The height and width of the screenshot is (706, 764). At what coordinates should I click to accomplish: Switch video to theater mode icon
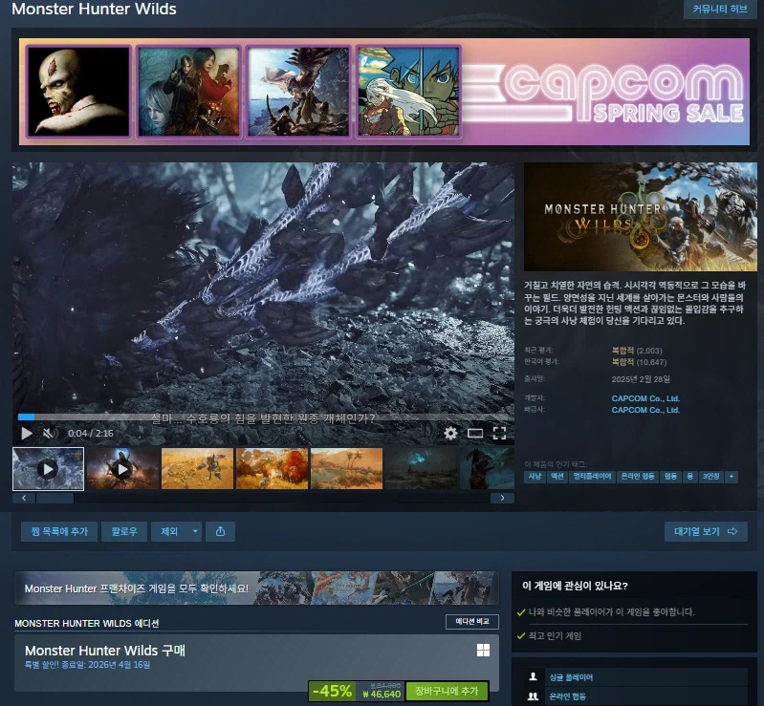point(475,433)
